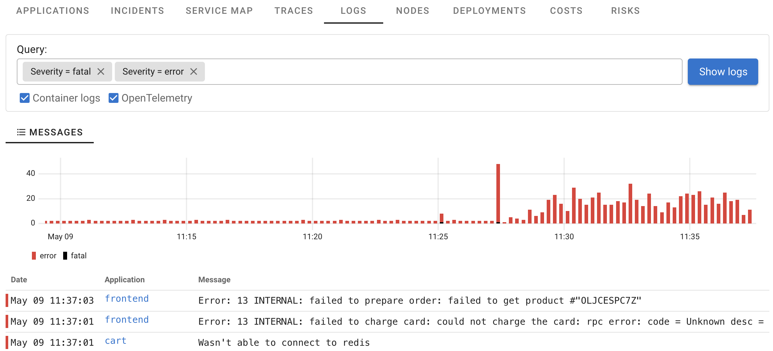Select the Messages sub-tab
The image size is (773, 351).
pyautogui.click(x=50, y=132)
